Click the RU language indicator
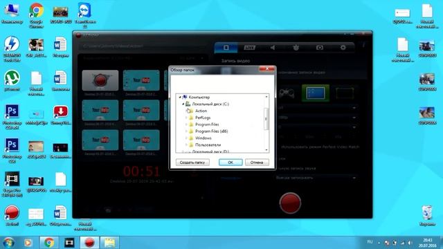443x249 pixels. 370,242
